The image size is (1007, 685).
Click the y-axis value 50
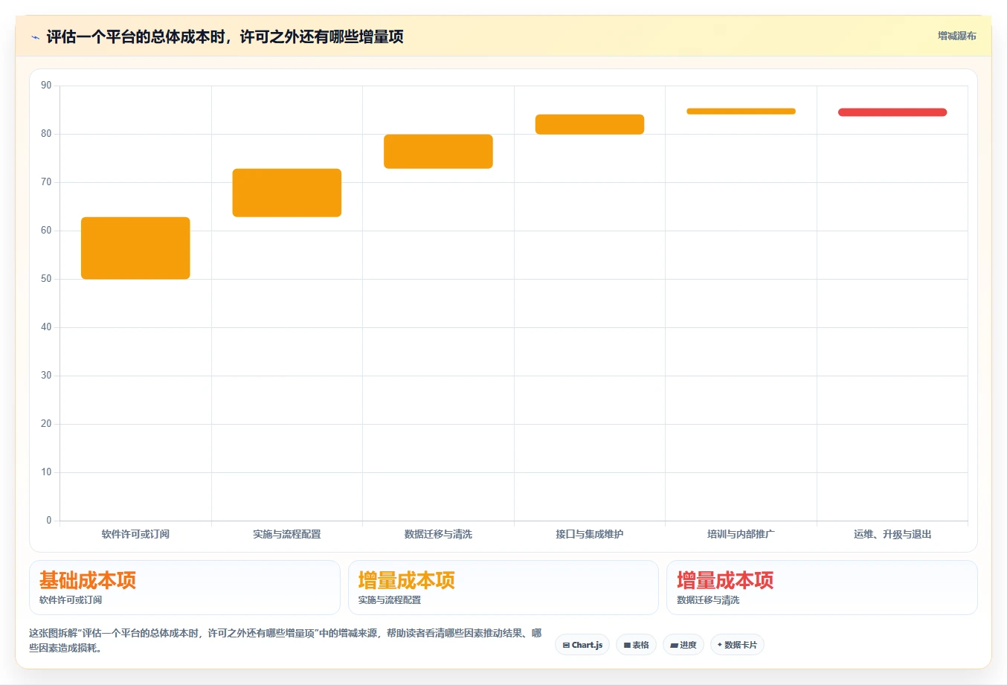46,279
